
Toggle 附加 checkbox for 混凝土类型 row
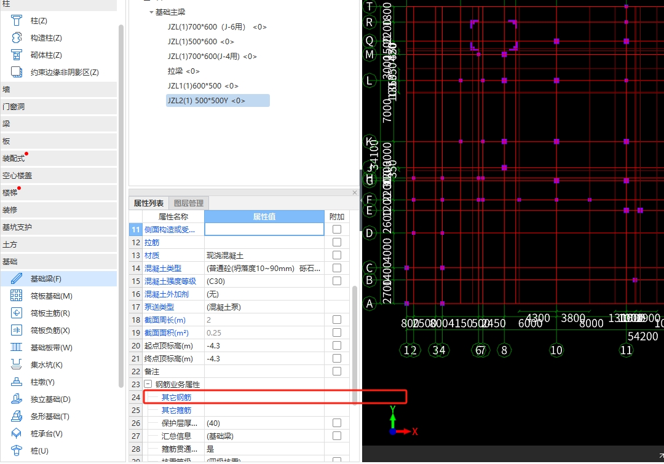(x=337, y=268)
